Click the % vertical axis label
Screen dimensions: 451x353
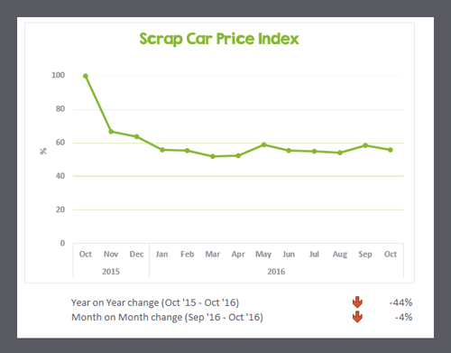[x=43, y=151]
